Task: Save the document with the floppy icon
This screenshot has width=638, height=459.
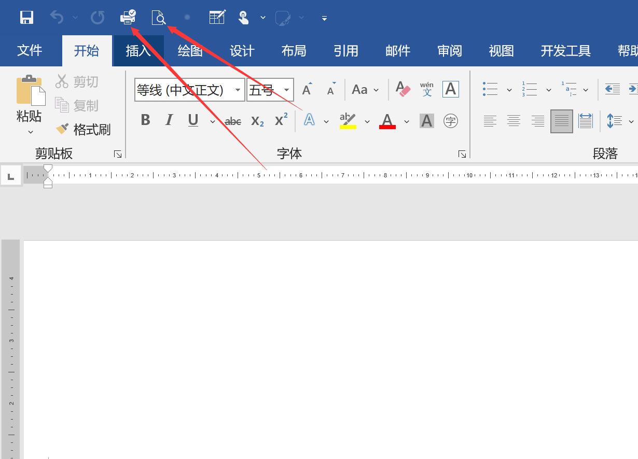Action: (x=26, y=18)
